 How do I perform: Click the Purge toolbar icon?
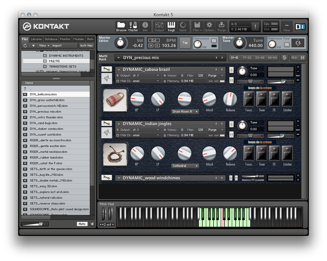[x=221, y=26]
